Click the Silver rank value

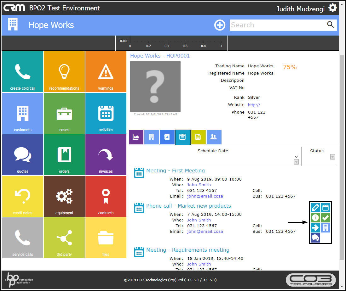click(254, 98)
